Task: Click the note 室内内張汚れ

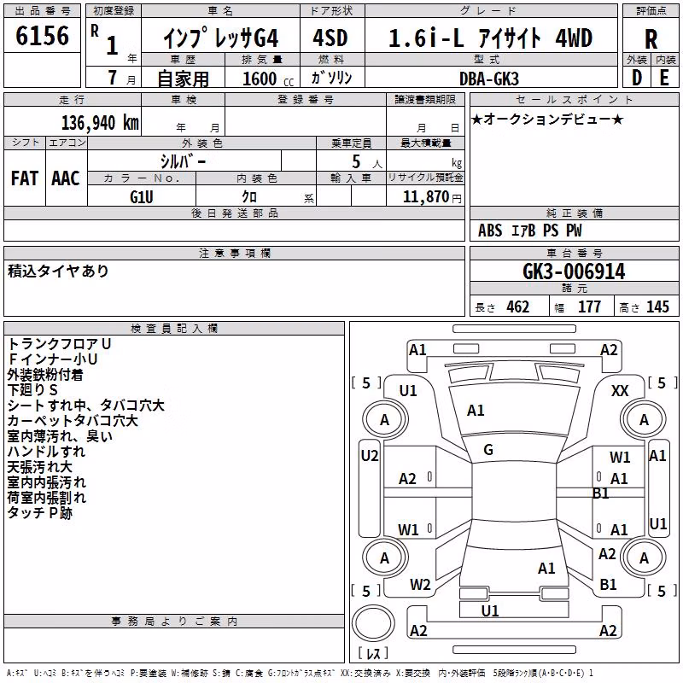Action: 47,482
